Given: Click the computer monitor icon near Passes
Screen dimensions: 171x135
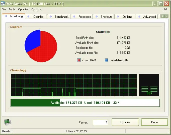Looking at the screenshot, I should (x=8, y=122).
